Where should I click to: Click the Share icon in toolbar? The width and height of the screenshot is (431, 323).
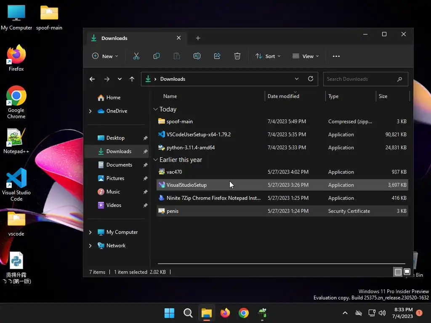pyautogui.click(x=217, y=56)
